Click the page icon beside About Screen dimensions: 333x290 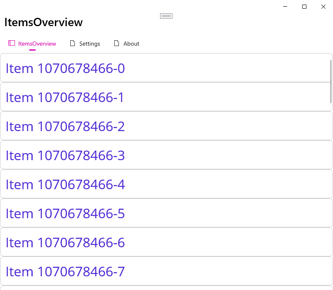click(116, 44)
